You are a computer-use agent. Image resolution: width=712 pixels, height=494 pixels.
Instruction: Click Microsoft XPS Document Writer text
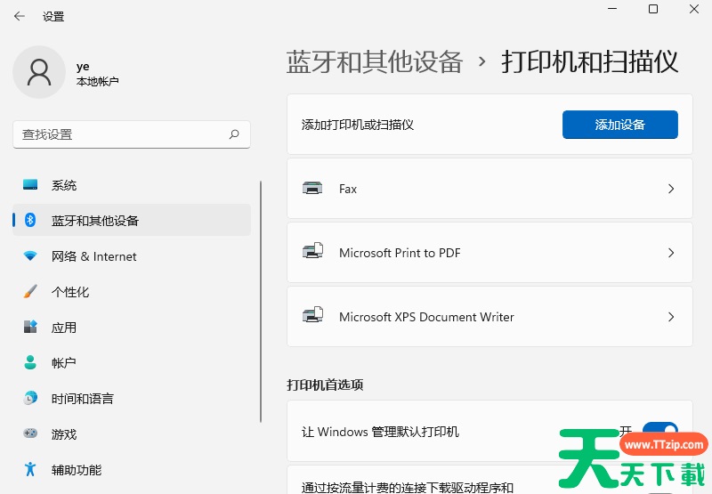[x=426, y=317]
